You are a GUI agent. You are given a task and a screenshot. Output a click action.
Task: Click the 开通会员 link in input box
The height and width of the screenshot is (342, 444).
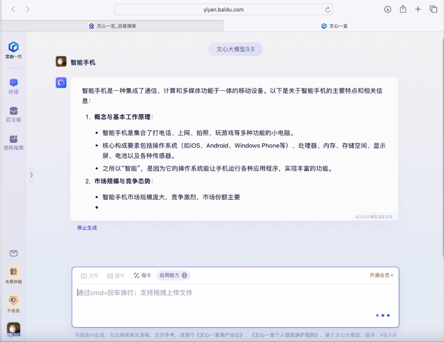[379, 275]
